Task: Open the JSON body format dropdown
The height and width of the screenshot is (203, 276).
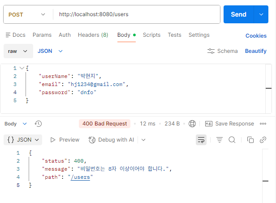Action: click(50, 51)
